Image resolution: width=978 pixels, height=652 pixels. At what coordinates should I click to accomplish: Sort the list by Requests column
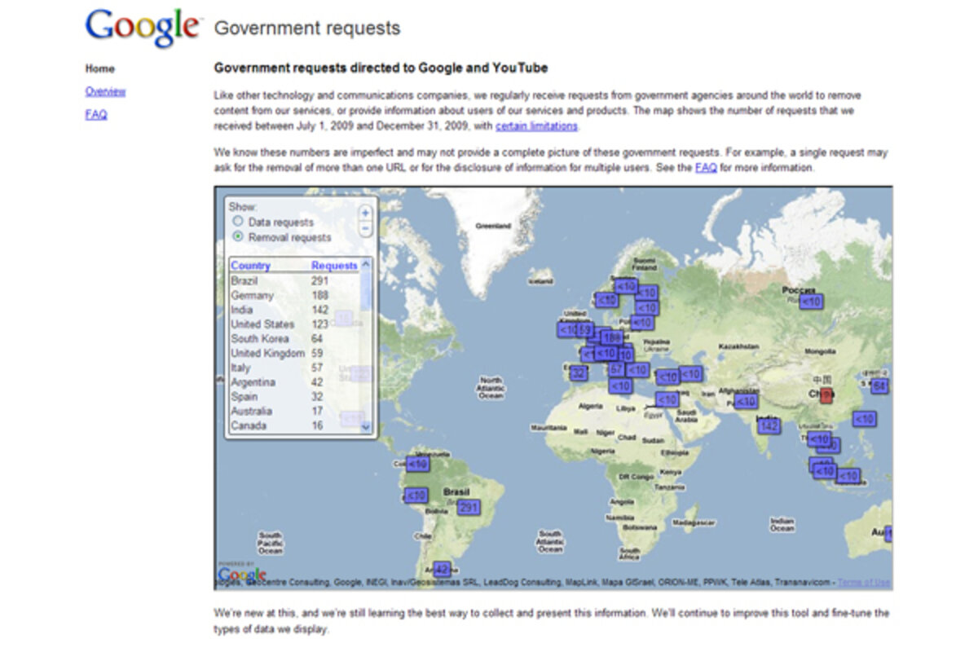tap(334, 266)
